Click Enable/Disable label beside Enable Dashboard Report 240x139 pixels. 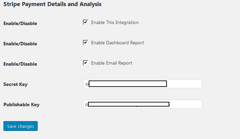[20, 44]
